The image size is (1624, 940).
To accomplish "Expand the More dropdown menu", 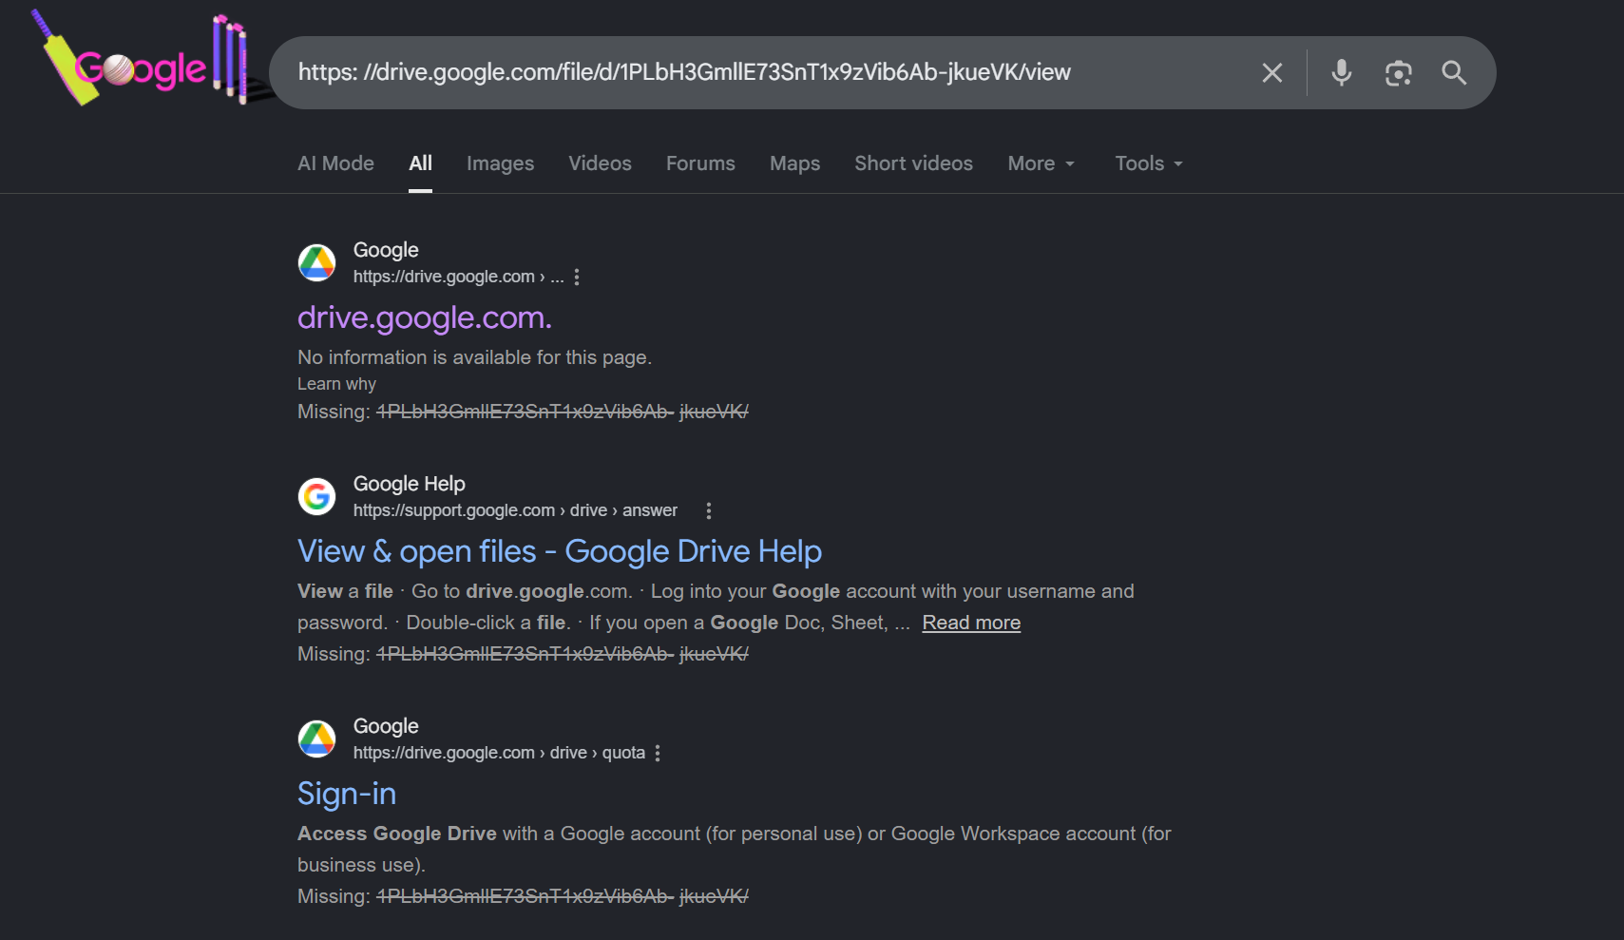I will [x=1041, y=163].
